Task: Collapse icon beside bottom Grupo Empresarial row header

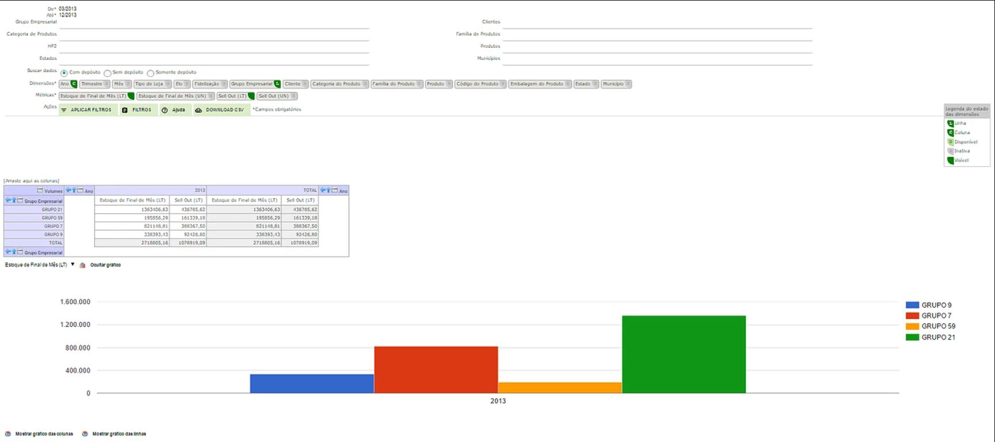Action: tap(20, 252)
